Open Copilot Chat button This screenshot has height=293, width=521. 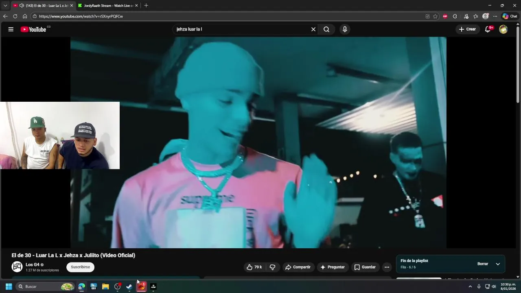[510, 16]
